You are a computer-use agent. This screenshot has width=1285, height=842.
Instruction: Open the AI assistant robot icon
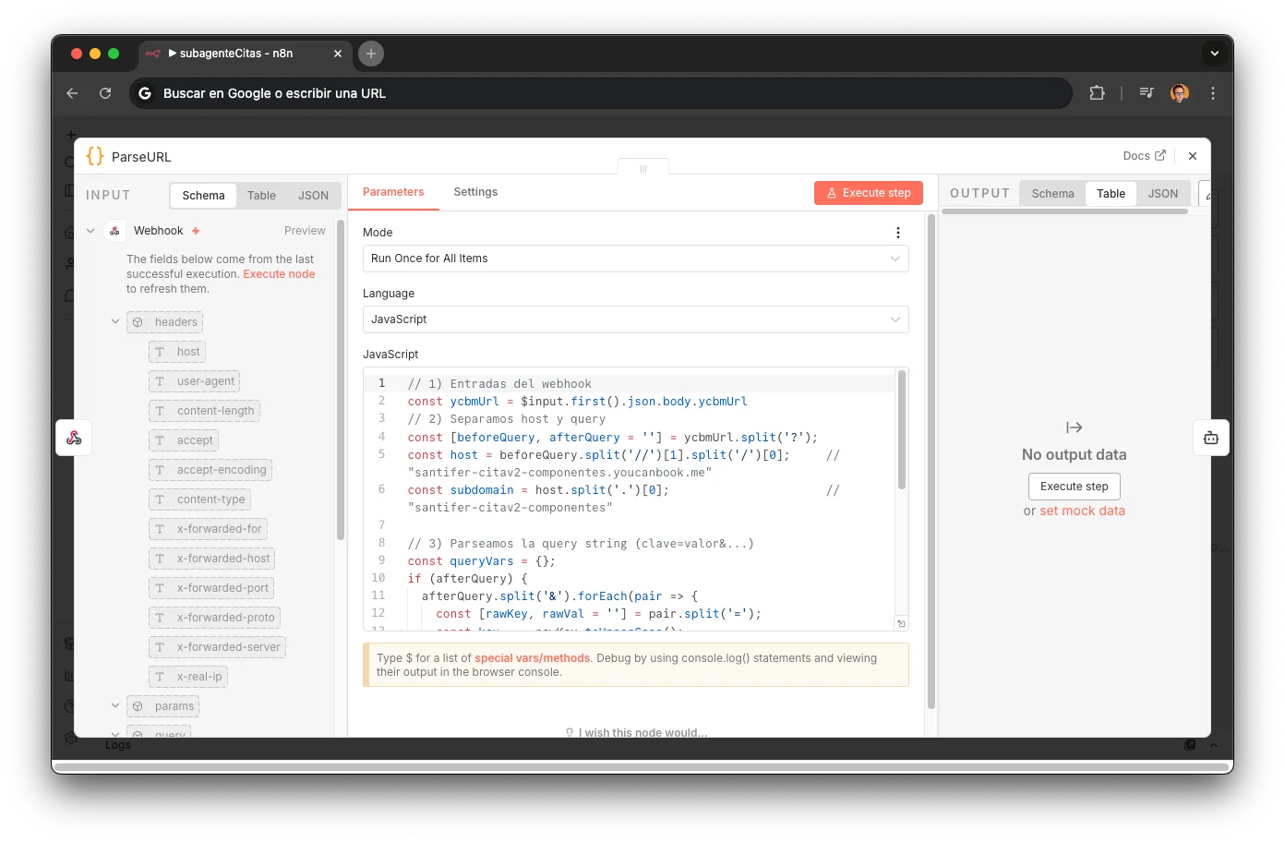pyautogui.click(x=1211, y=438)
